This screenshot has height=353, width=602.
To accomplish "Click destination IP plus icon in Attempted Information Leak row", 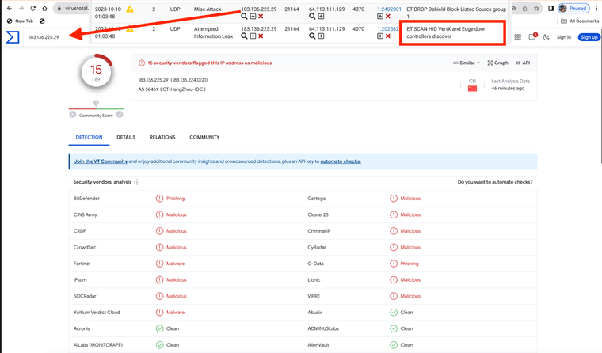I will 321,36.
